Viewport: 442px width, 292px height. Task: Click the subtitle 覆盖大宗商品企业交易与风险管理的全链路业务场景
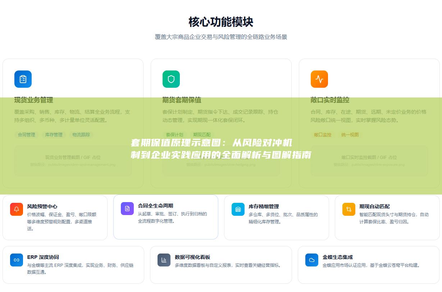point(221,37)
